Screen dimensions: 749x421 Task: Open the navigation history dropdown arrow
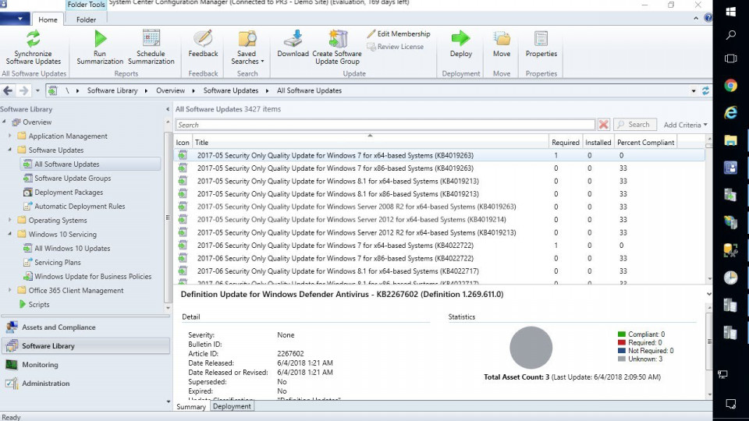tap(37, 90)
